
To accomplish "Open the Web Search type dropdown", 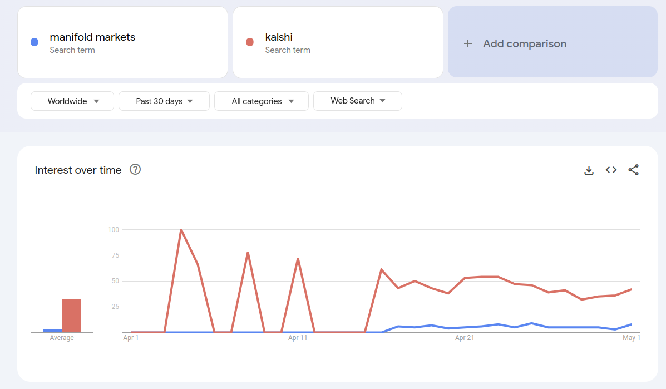I will [x=358, y=101].
